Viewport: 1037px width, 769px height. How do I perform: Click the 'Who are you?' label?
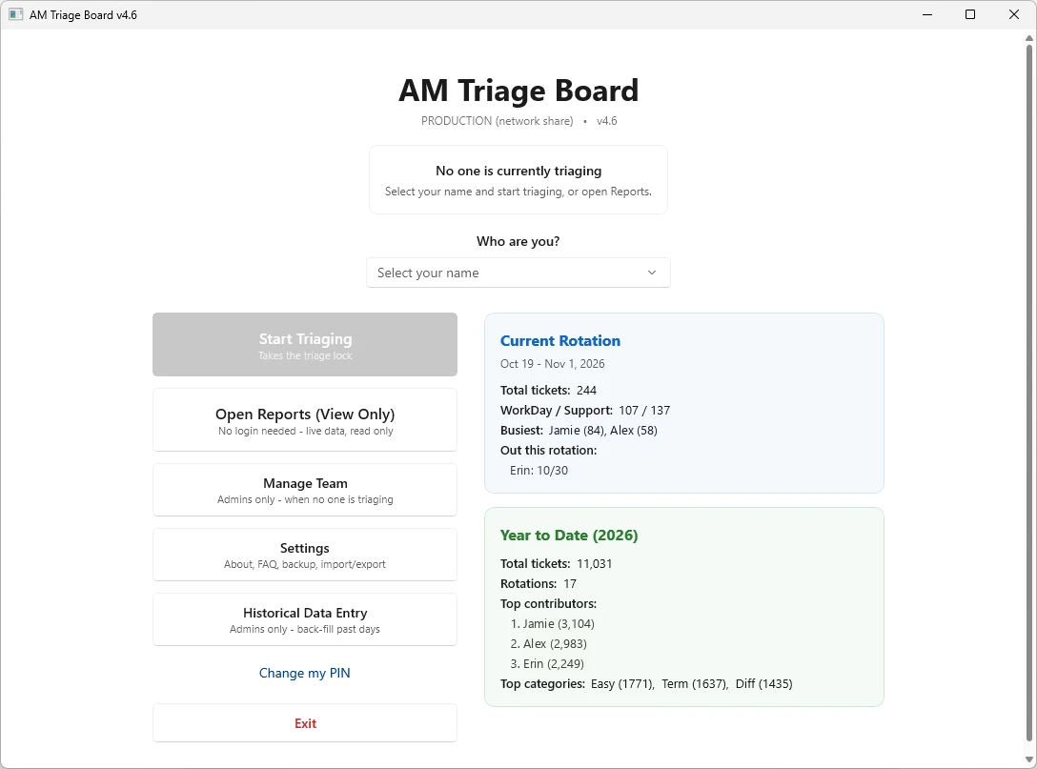pyautogui.click(x=518, y=241)
